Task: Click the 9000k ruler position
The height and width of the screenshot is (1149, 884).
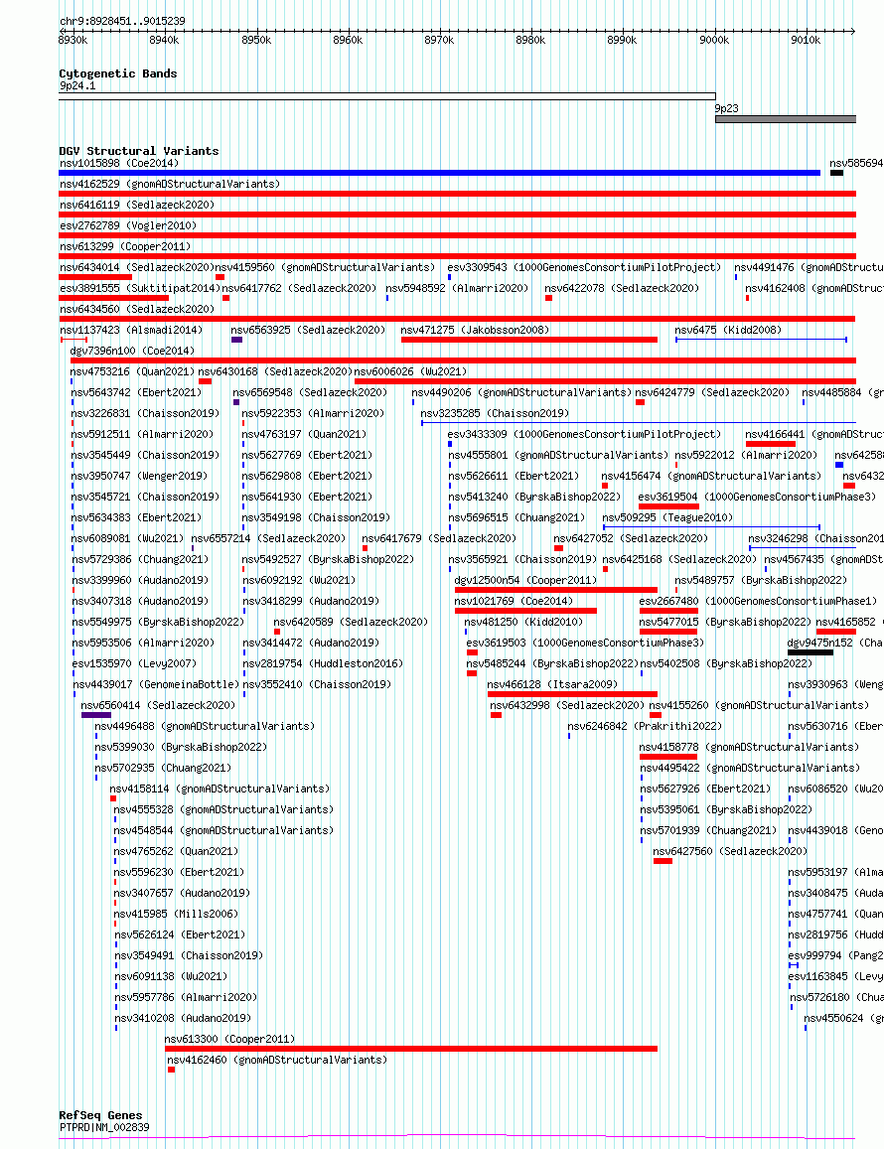Action: point(714,41)
